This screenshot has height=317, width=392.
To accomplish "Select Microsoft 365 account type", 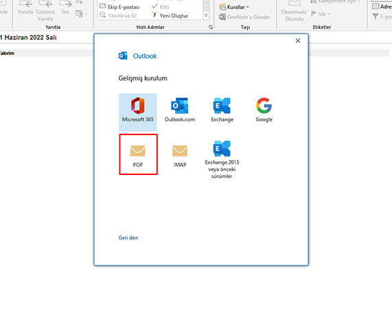I will point(138,112).
